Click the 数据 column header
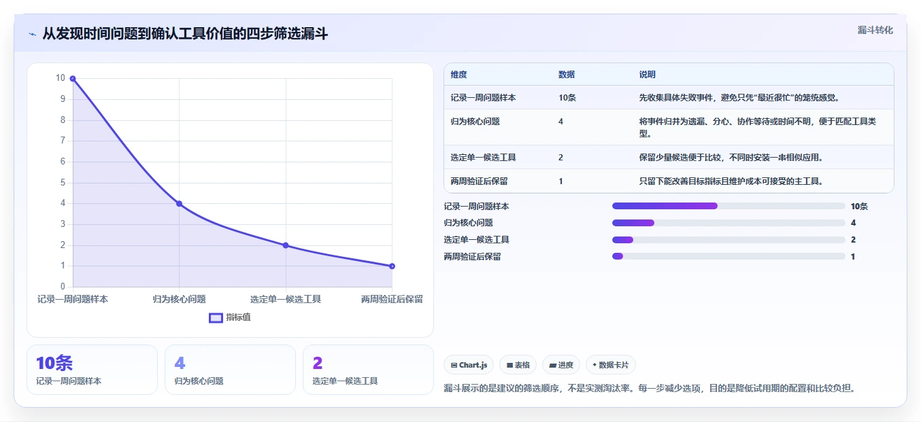The height and width of the screenshot is (422, 921). click(x=567, y=75)
